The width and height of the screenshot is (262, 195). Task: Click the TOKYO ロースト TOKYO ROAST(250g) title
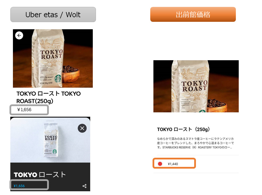point(49,97)
